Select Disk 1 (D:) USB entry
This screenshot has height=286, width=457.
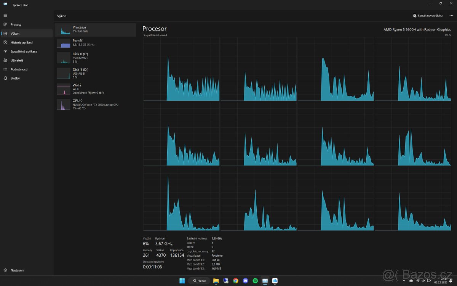coord(95,73)
